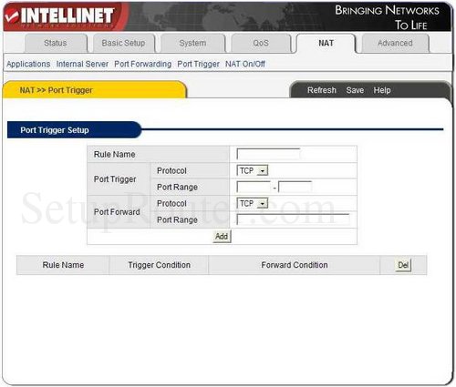Screen dimensions: 456x387
Task: Open the Applications submenu link
Action: pos(28,64)
